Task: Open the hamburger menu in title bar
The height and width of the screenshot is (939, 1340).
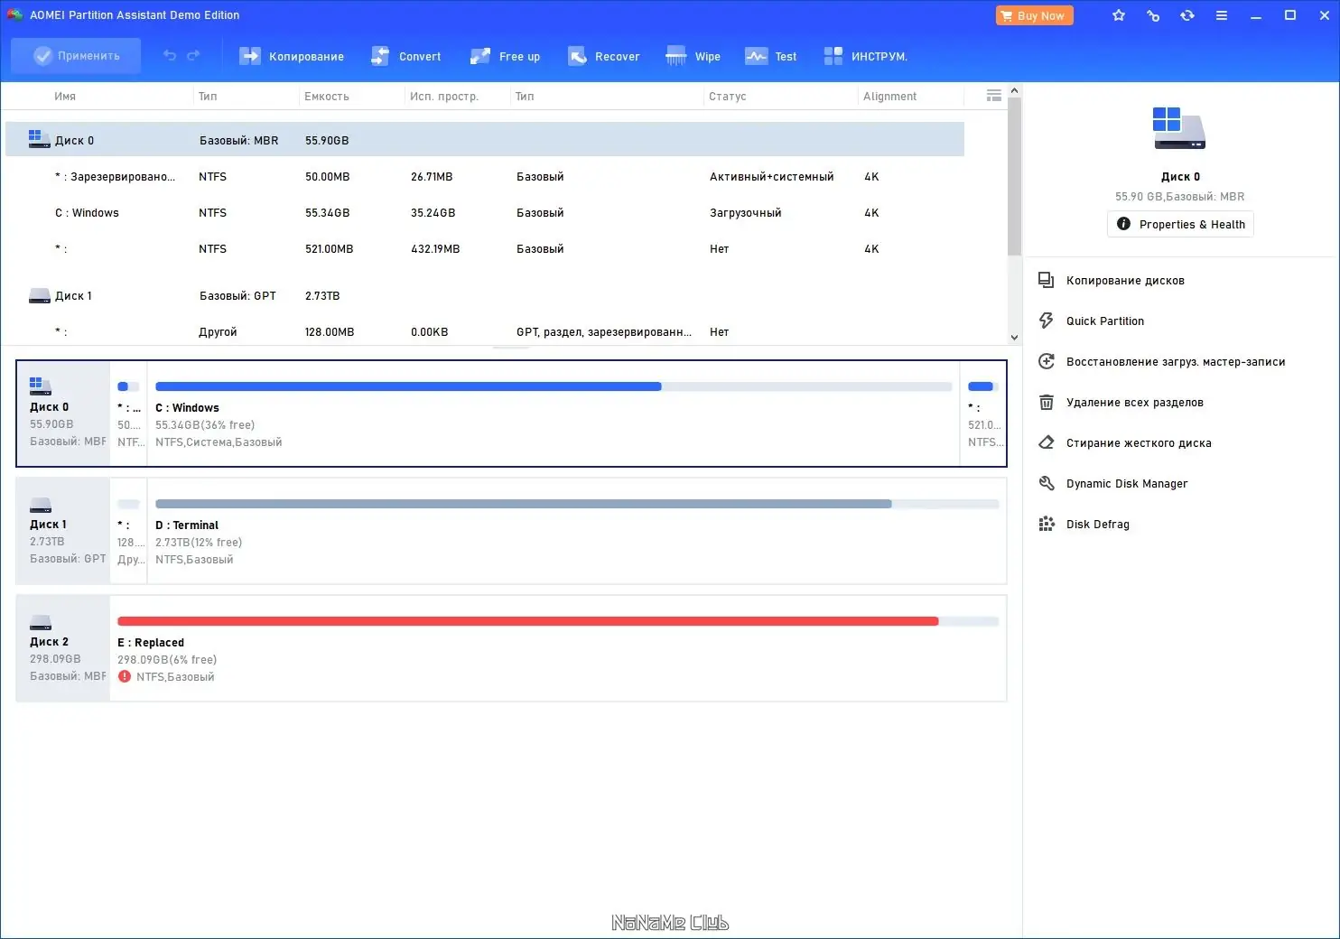Action: click(1221, 15)
